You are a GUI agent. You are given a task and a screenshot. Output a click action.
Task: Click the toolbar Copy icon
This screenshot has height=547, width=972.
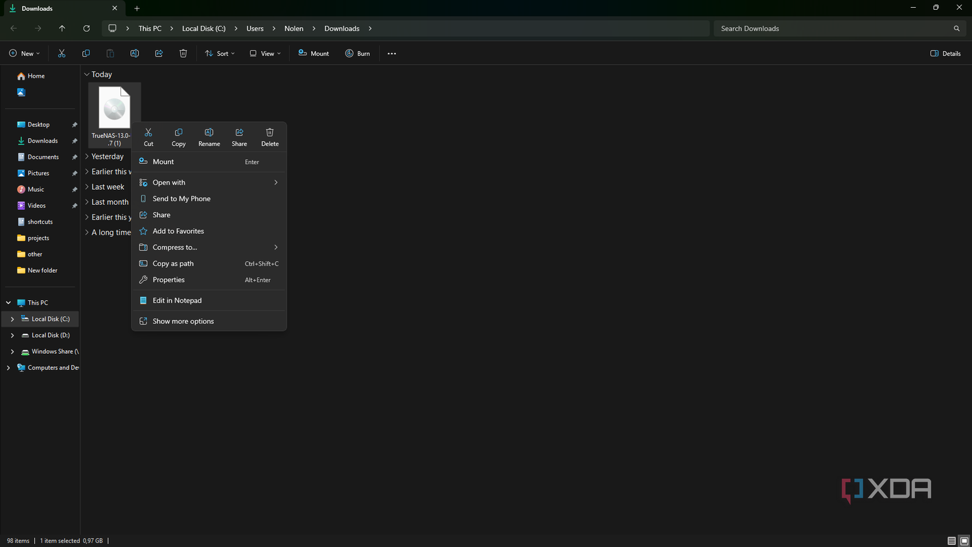[x=86, y=53]
